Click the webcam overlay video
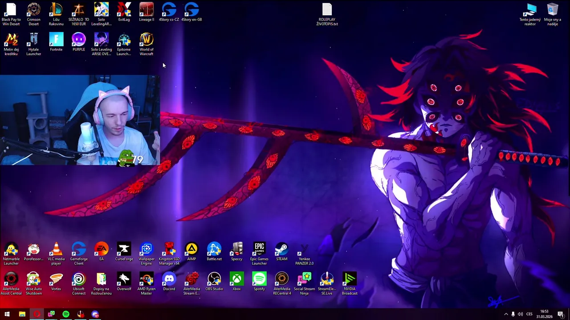 pyautogui.click(x=80, y=120)
